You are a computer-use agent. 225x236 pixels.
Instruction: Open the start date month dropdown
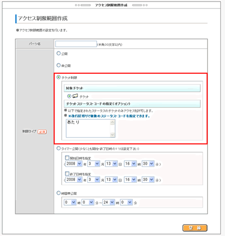point(94,164)
